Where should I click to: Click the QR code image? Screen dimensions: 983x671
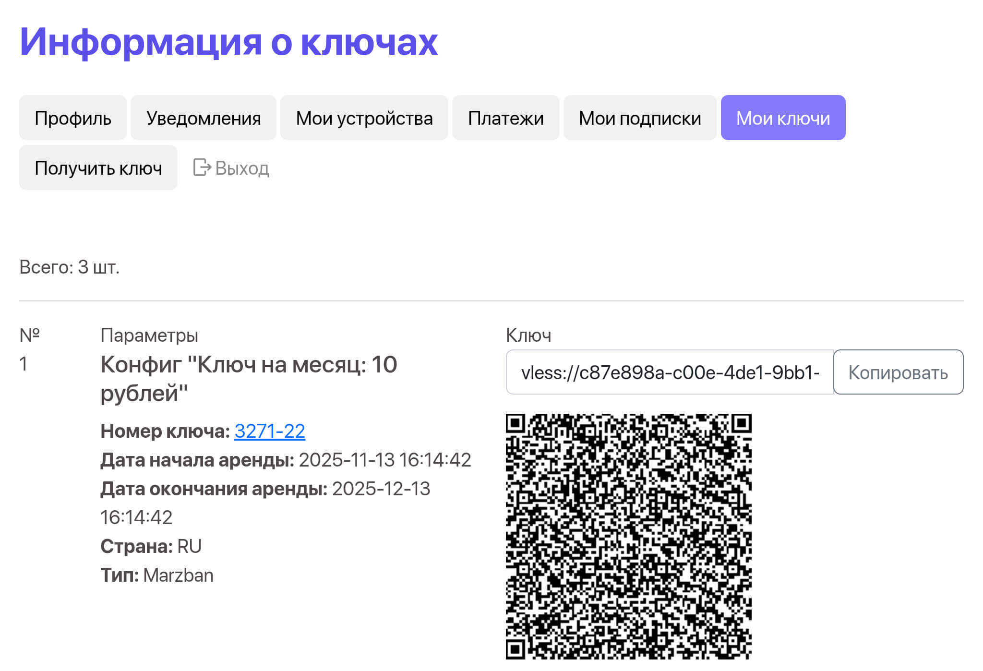click(x=628, y=536)
